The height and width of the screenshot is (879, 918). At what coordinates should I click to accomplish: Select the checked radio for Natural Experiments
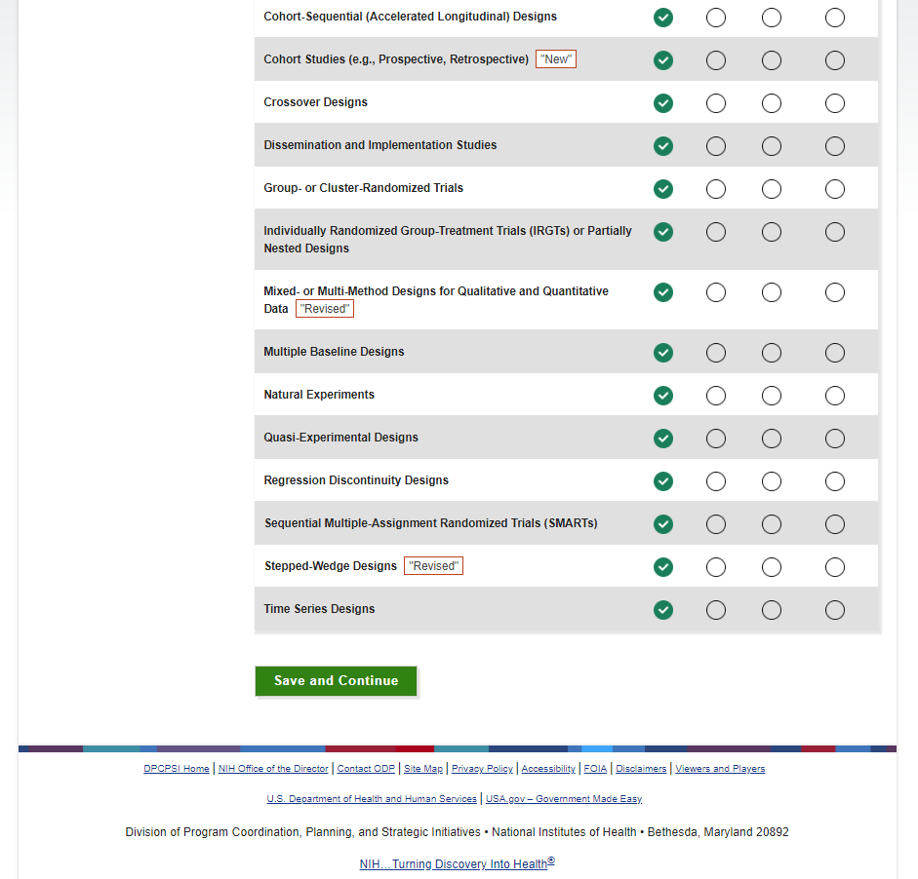click(663, 396)
